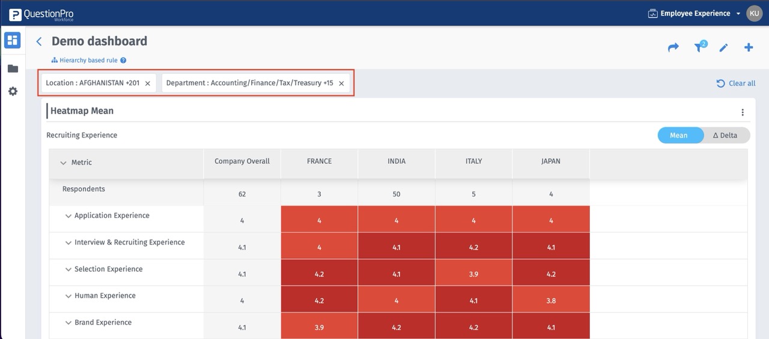
Task: Open Heatmap Mean three-dot options menu
Action: [743, 112]
